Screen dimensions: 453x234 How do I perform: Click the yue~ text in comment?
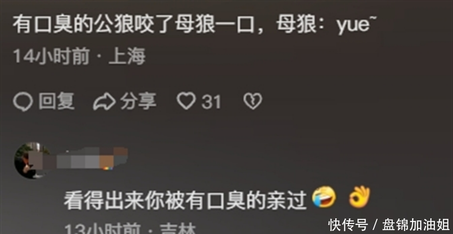tap(357, 26)
